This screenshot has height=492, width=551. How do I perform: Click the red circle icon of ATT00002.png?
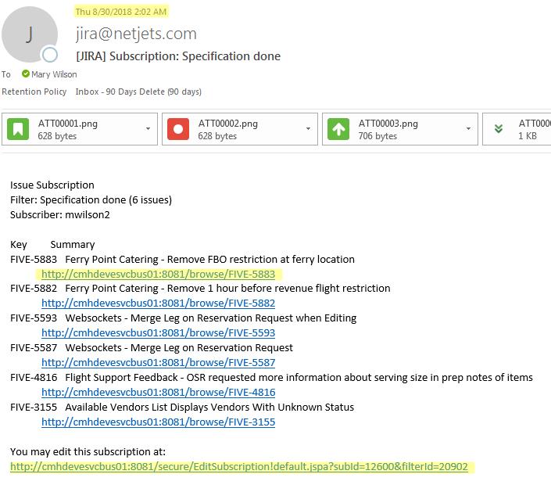[178, 129]
